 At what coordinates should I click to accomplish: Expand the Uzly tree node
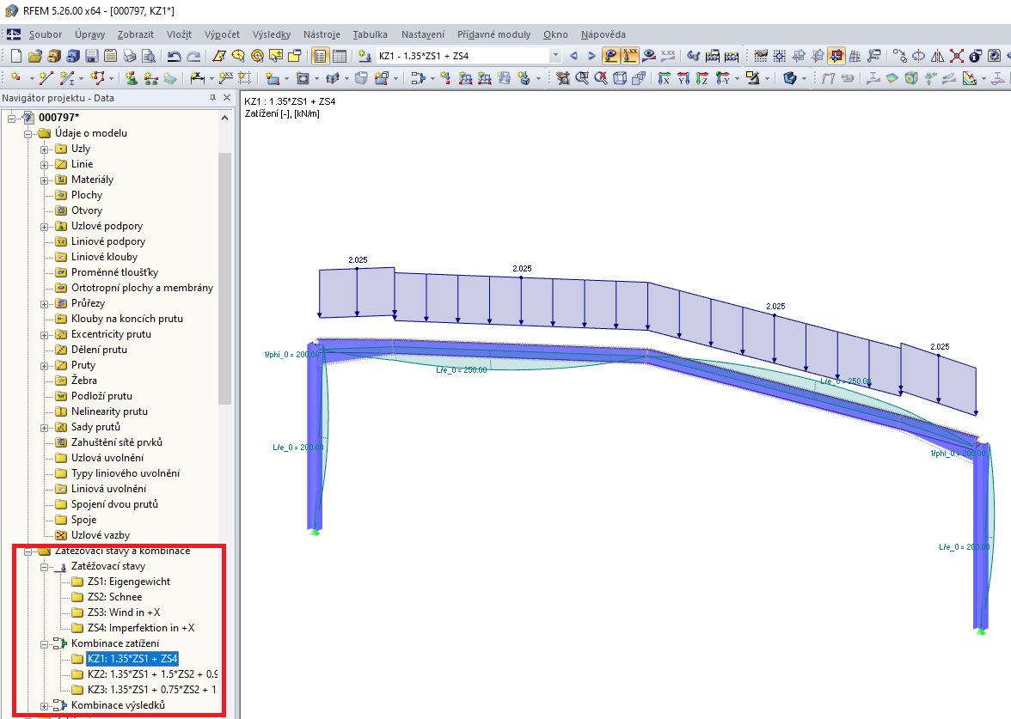click(45, 149)
